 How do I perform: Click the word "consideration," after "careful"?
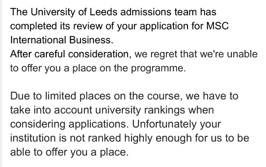coord(100,55)
